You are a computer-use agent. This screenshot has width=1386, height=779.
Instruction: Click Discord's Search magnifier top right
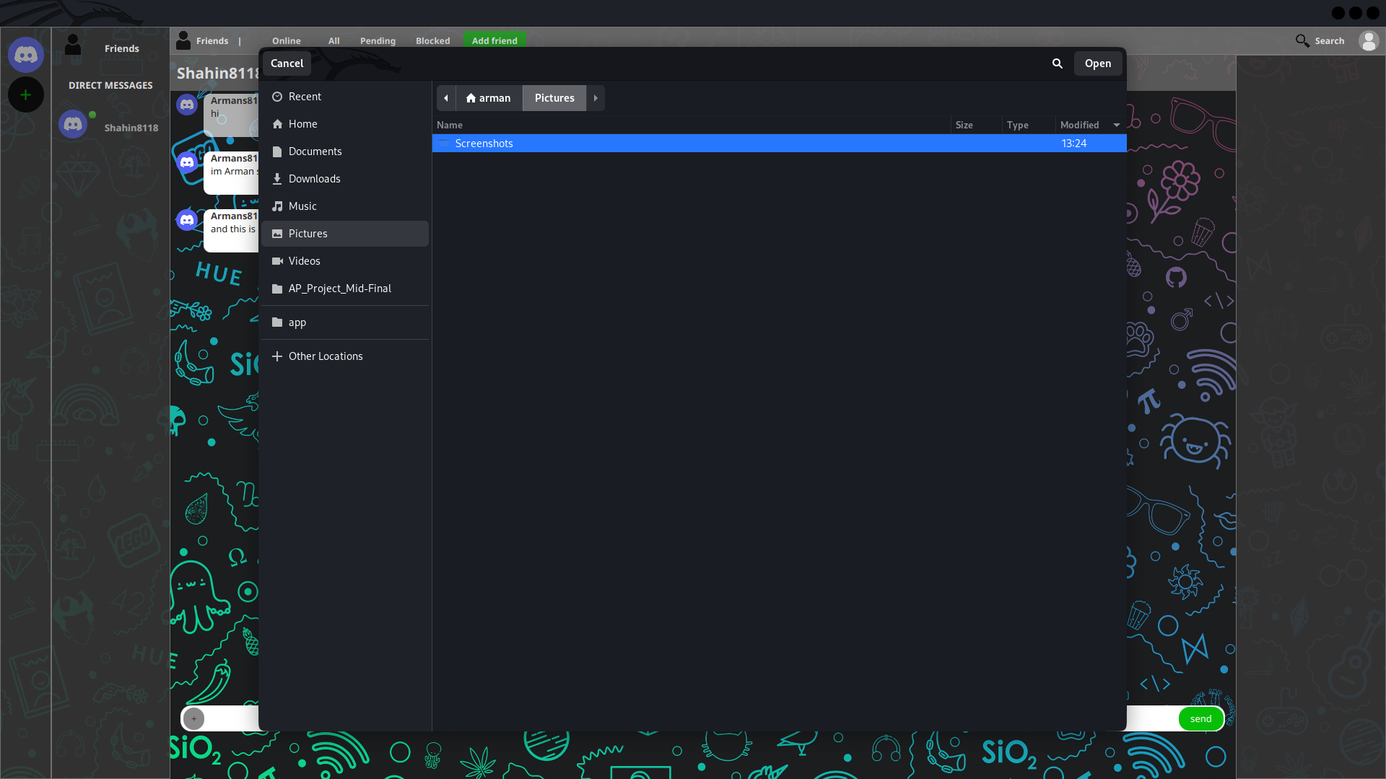pyautogui.click(x=1304, y=40)
